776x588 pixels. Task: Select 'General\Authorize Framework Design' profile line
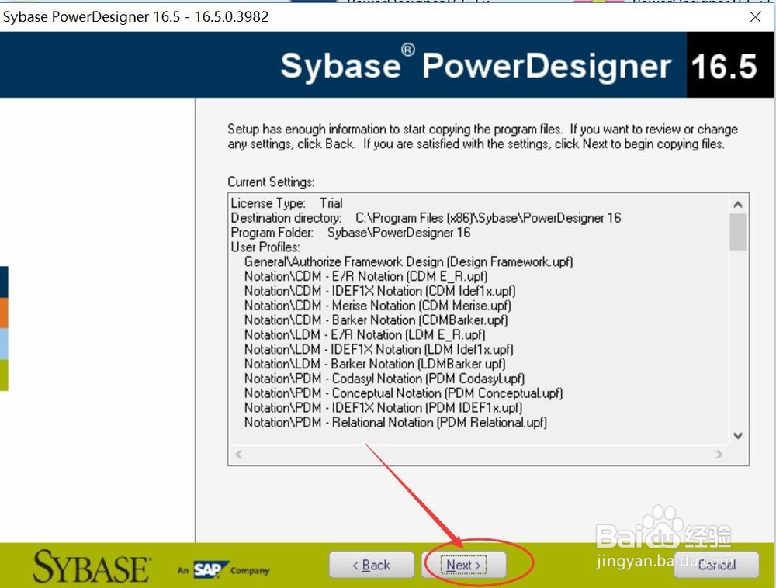coord(408,261)
